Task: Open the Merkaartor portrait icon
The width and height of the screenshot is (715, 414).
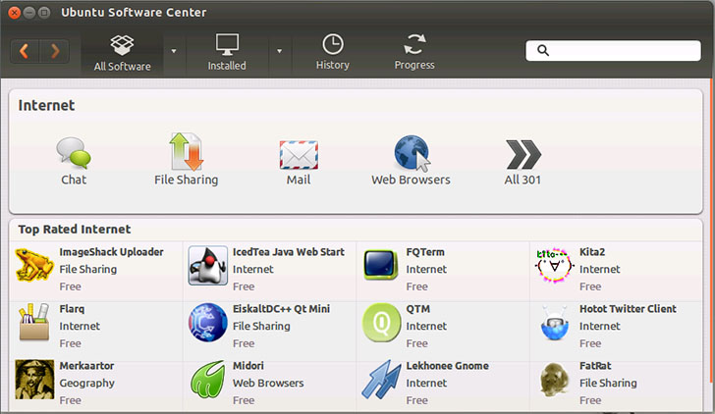Action: pyautogui.click(x=34, y=380)
